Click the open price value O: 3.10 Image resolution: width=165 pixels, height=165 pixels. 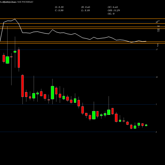(59, 7)
